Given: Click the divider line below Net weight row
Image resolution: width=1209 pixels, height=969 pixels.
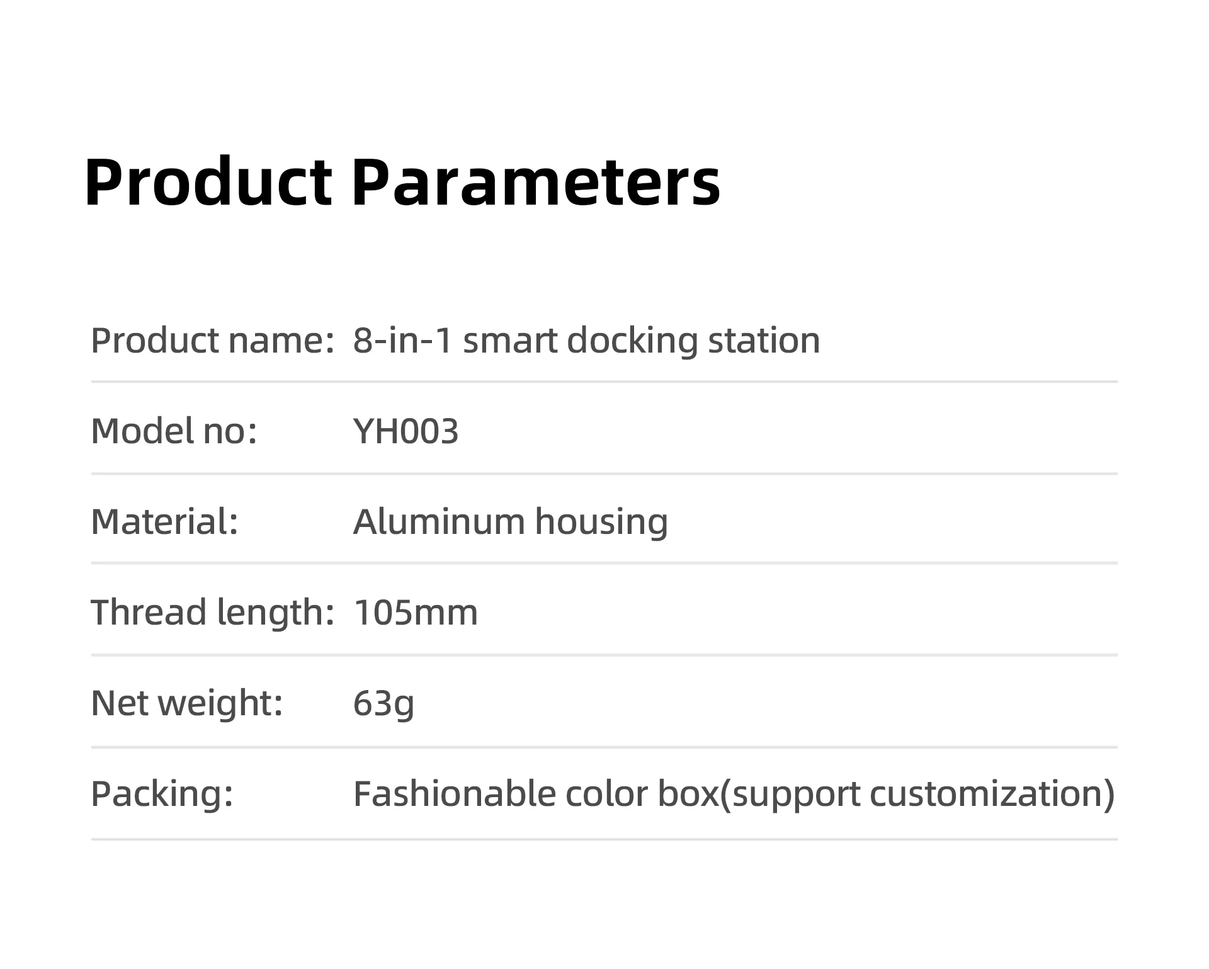Looking at the screenshot, I should 604,747.
